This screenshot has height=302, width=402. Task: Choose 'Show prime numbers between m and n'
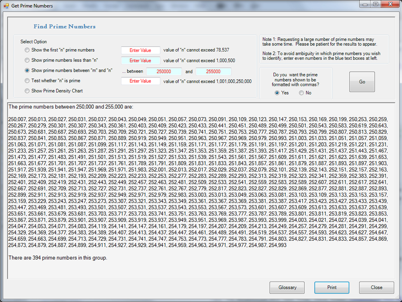click(x=27, y=71)
